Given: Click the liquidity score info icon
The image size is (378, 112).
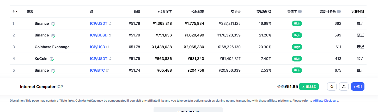Looking at the screenshot, I should 339,11.
